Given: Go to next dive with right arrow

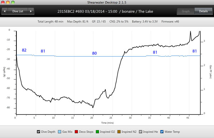Looking at the screenshot, I should (31, 11).
